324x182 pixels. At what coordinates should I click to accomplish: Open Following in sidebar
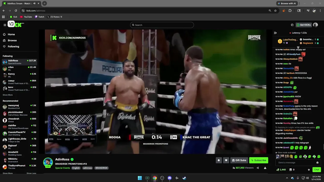11,47
